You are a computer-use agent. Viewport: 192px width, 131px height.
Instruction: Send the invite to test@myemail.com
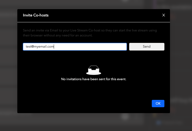pyautogui.click(x=146, y=47)
